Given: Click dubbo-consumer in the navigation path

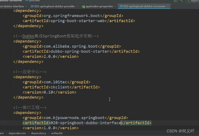Looking at the screenshot, I should coord(11,1).
